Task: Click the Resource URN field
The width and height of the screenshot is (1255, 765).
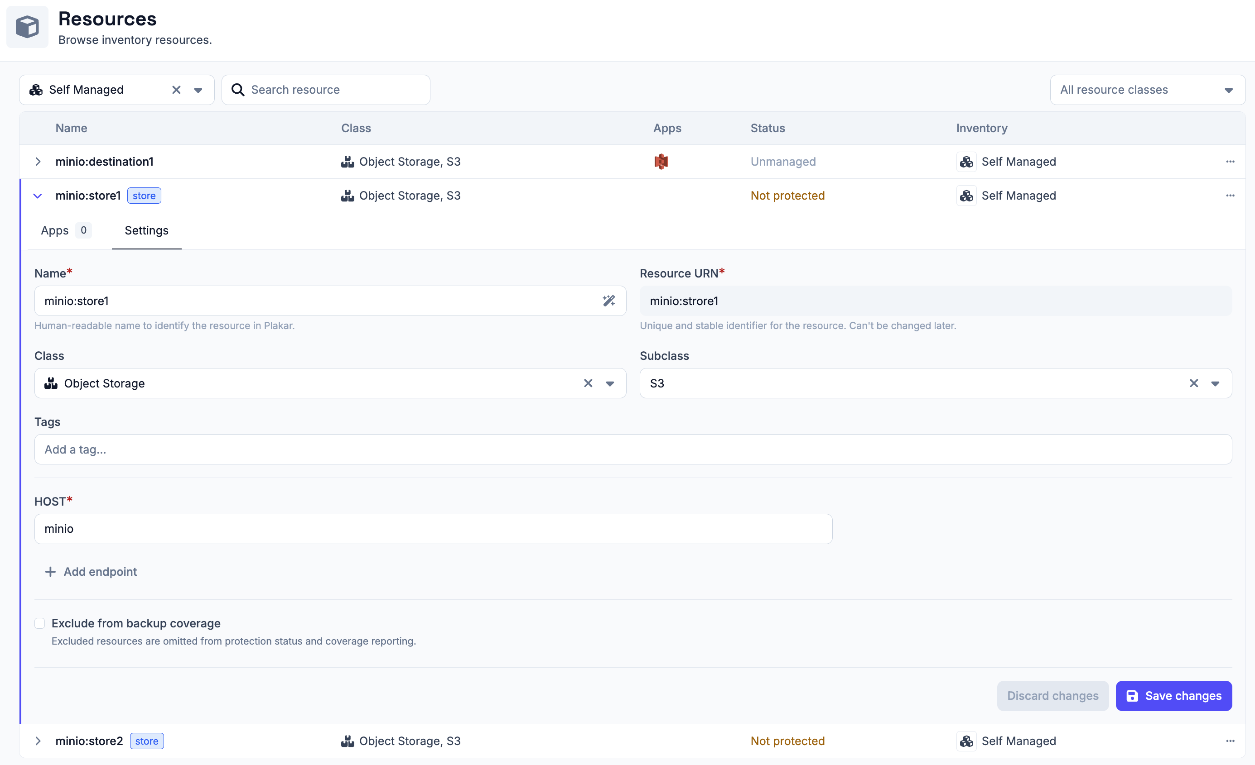Action: coord(936,301)
